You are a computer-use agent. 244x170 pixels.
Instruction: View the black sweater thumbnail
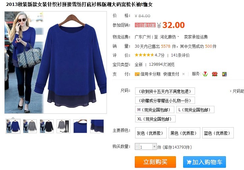pyautogui.click(x=47, y=126)
